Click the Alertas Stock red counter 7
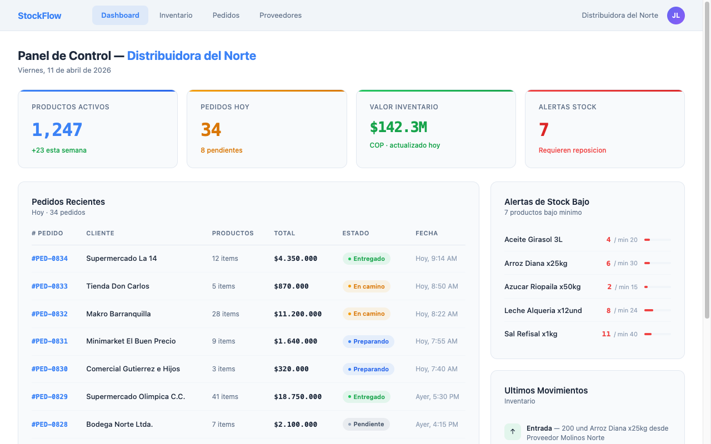Viewport: 711px width, 444px height. pyautogui.click(x=542, y=129)
